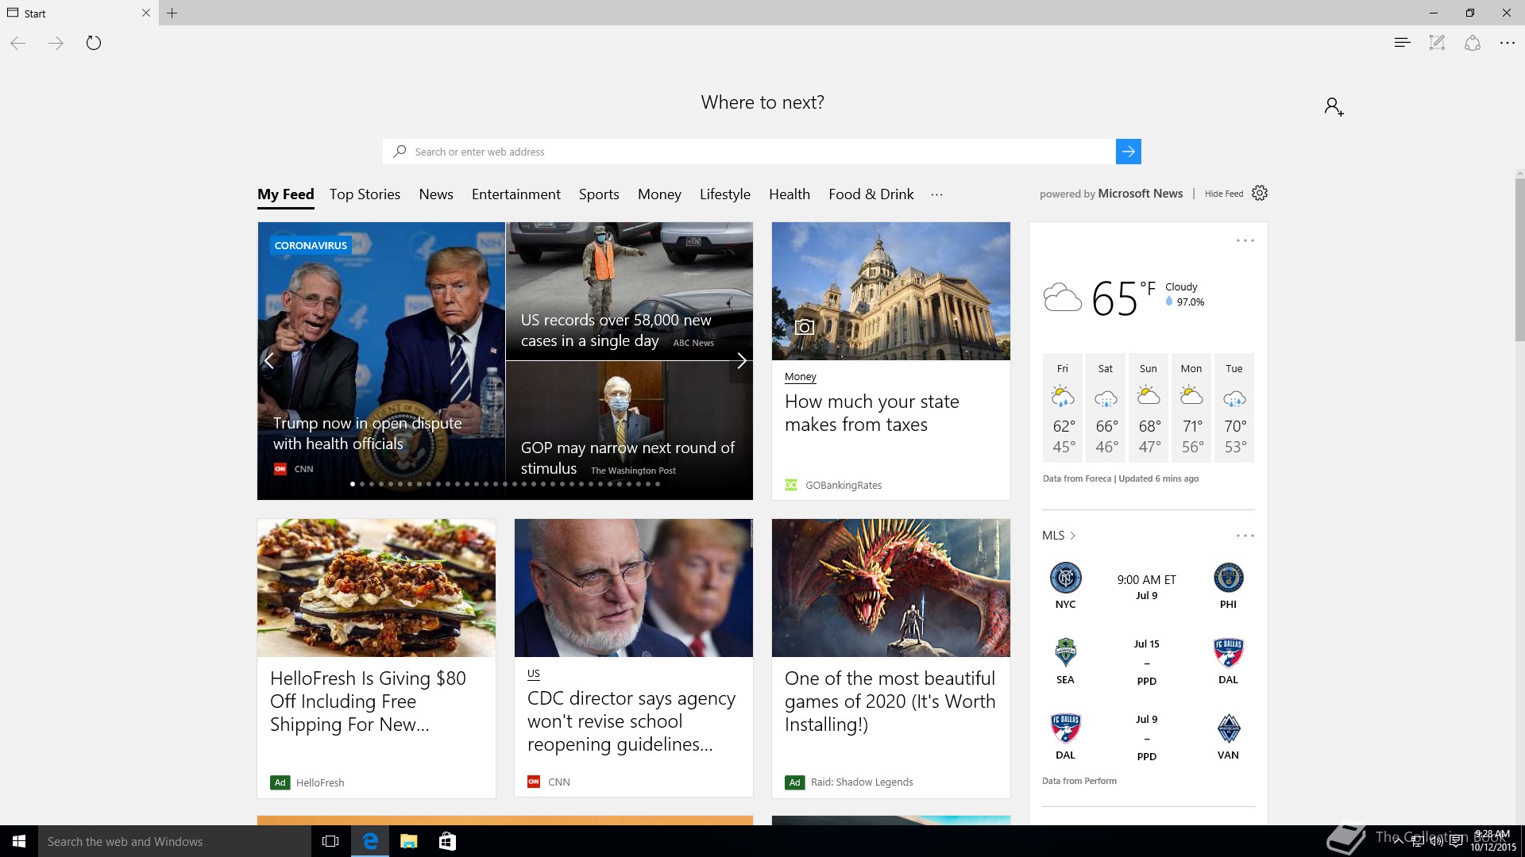1525x857 pixels.
Task: Submit search with the blue arrow button
Action: pyautogui.click(x=1128, y=152)
